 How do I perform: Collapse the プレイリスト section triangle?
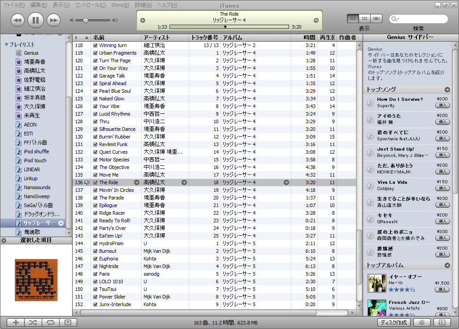tap(6, 45)
